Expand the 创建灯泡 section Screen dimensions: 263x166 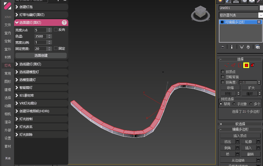41,7
